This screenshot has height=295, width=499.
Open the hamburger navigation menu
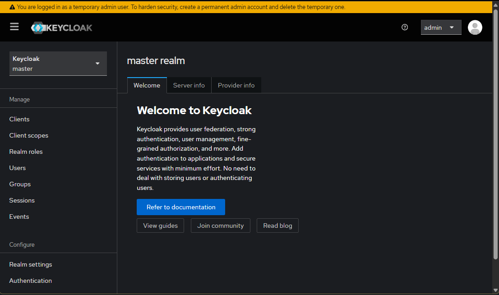[x=14, y=27]
